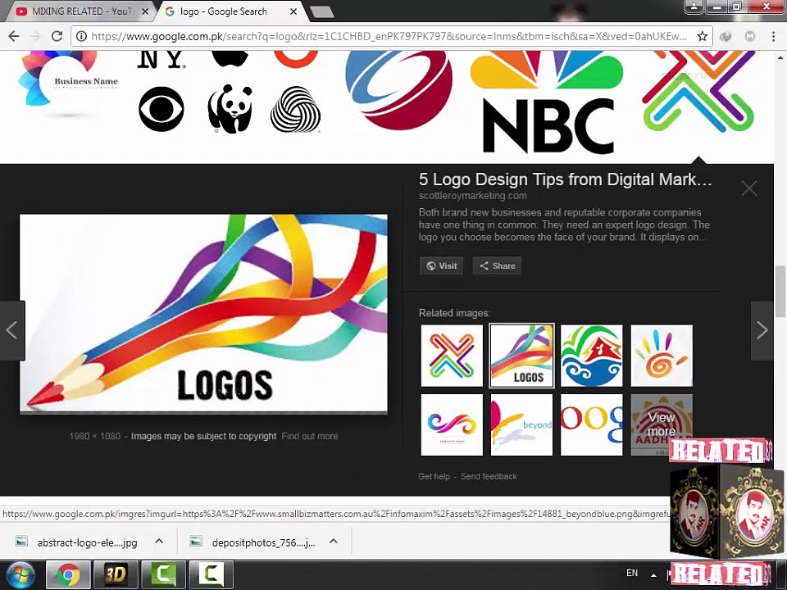The width and height of the screenshot is (787, 590).
Task: Select the blue wave mountain related thumbnail
Action: [591, 356]
